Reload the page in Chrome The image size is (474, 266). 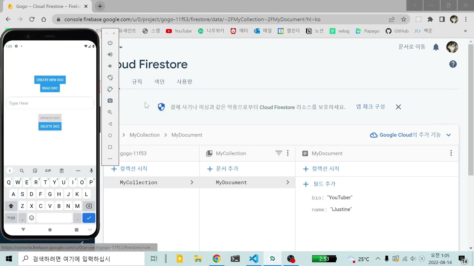pos(32,19)
